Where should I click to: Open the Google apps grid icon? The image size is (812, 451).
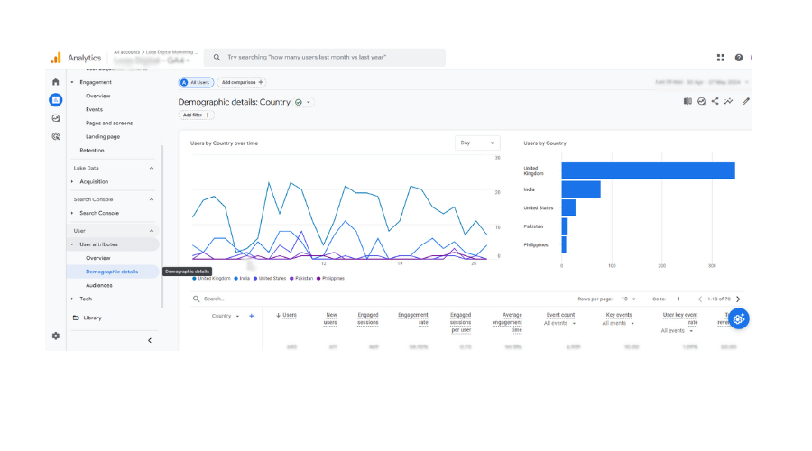click(x=720, y=58)
